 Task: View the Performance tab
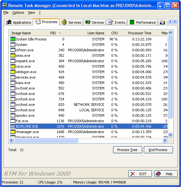[143, 22]
